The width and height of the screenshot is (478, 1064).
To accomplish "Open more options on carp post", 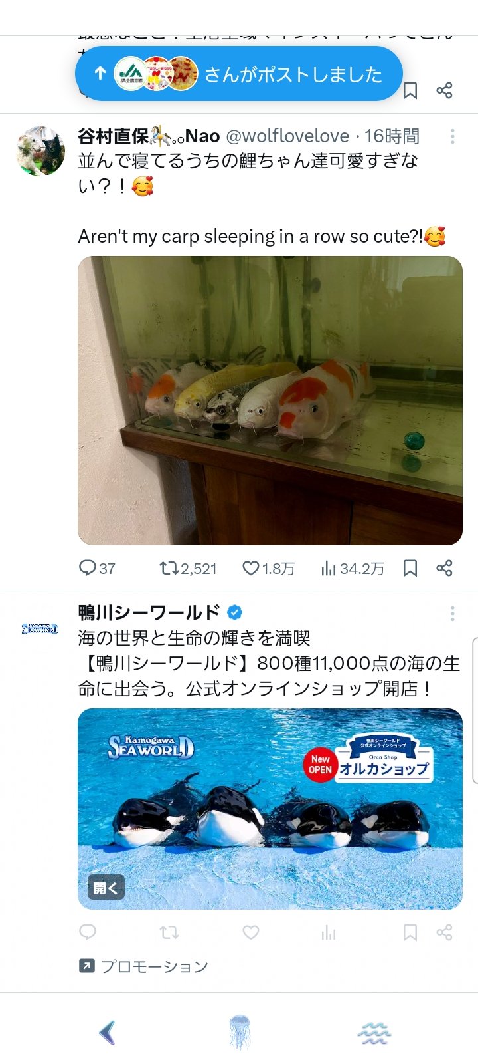I will pos(453,136).
